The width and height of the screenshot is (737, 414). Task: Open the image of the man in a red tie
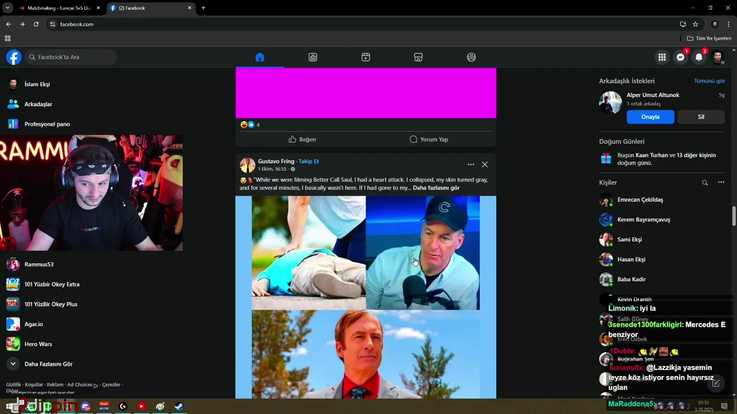[x=366, y=355]
